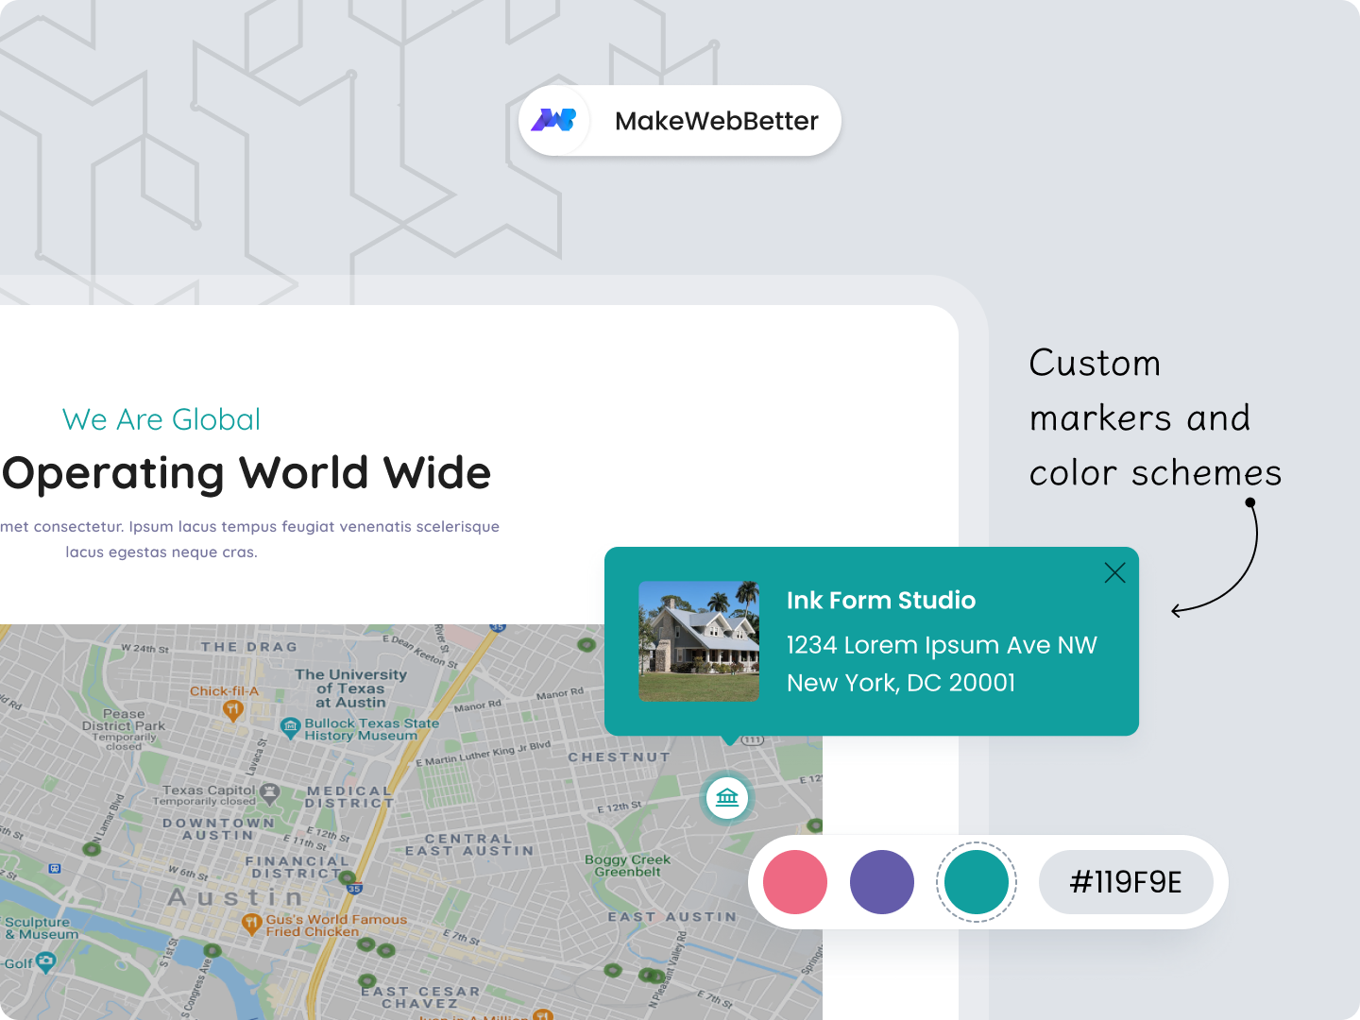Click the Chick-fil-A restaurant marker
The image size is (1360, 1020).
coord(231,709)
